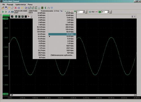
Task: Open the Pomoc menu
Action: coord(30,5)
